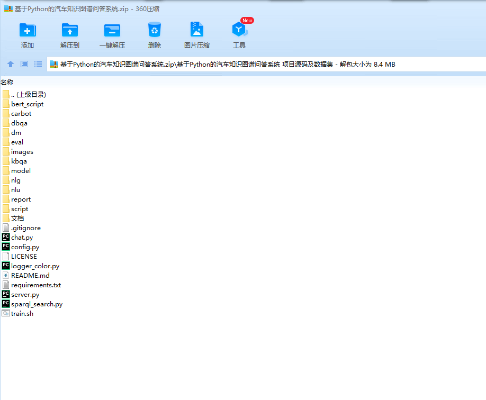The height and width of the screenshot is (400, 486).
Task: Click the archive icon in the title bar
Action: pyautogui.click(x=8, y=8)
